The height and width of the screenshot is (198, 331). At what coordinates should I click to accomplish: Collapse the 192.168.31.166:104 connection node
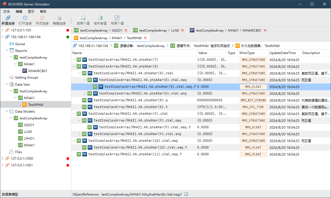tap(3, 37)
